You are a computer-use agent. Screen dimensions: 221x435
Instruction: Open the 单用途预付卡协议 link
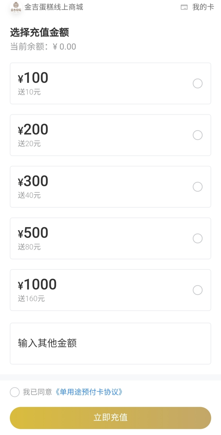(x=88, y=392)
